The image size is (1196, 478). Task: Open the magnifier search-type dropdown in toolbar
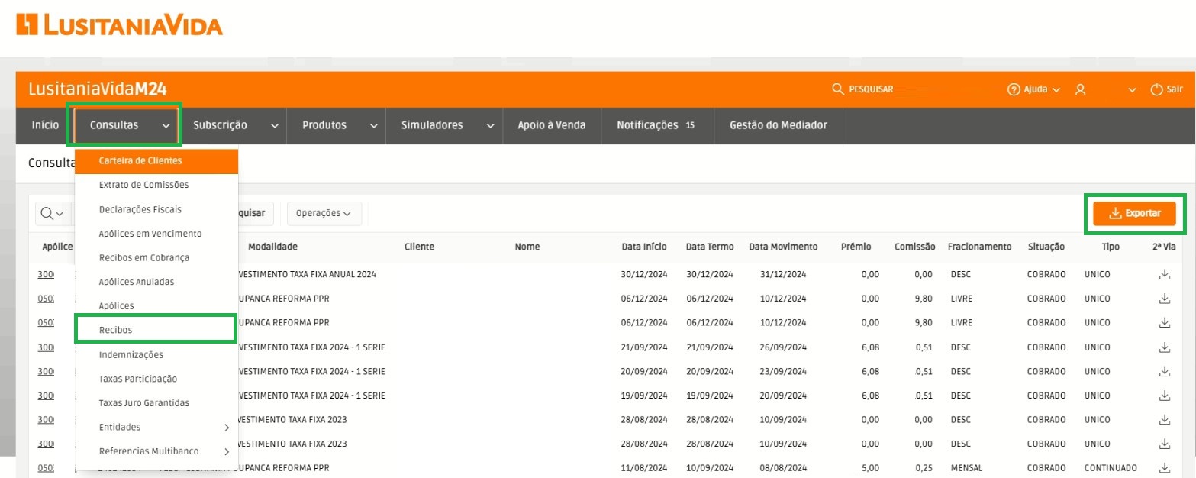[53, 214]
